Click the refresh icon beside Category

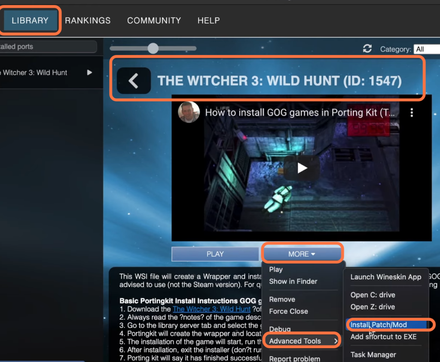coord(367,49)
